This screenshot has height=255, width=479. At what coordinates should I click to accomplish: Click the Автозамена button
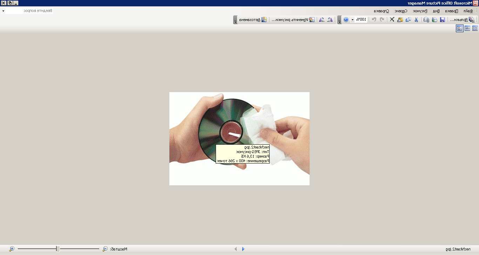(x=252, y=20)
